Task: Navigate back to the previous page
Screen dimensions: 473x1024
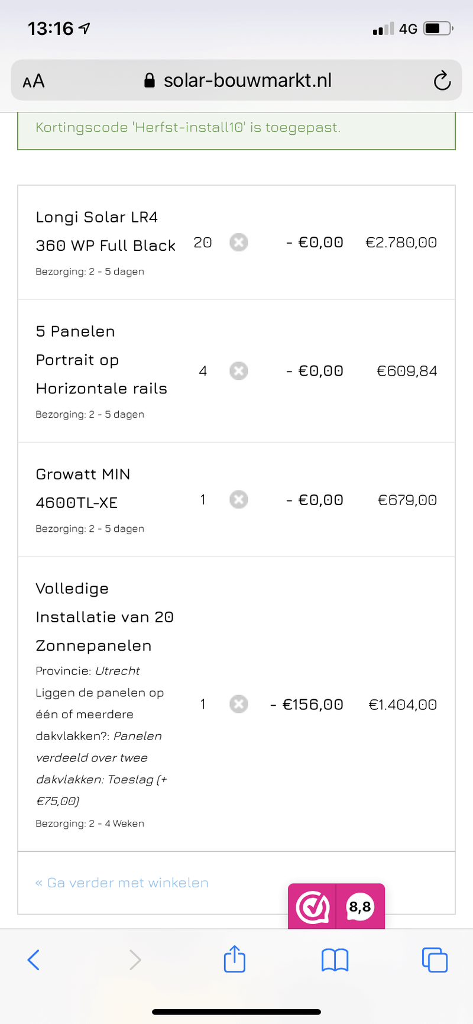Action: 34,960
